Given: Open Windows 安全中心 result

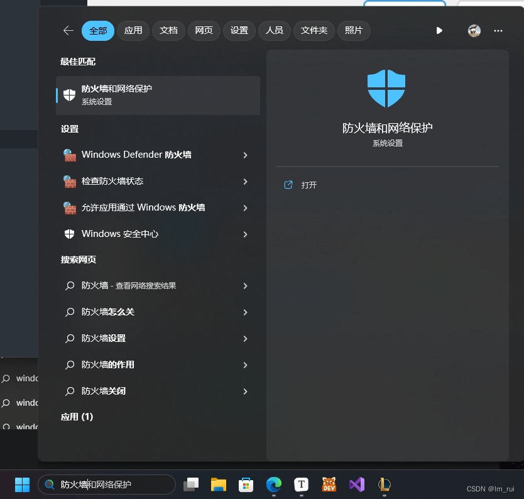Looking at the screenshot, I should [158, 234].
